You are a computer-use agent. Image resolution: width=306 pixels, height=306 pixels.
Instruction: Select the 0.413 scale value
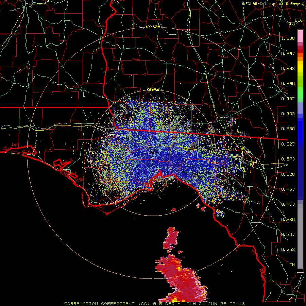(288, 204)
